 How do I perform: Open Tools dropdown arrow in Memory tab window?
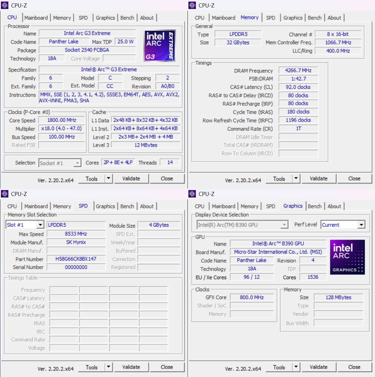[296, 178]
